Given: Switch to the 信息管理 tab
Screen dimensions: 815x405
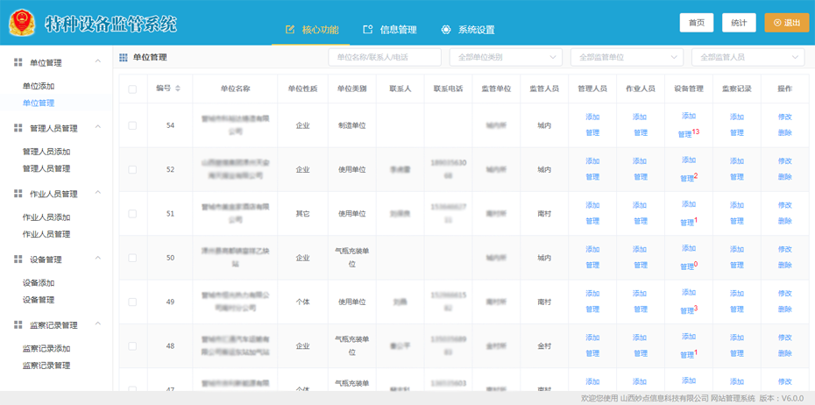Looking at the screenshot, I should click(389, 30).
